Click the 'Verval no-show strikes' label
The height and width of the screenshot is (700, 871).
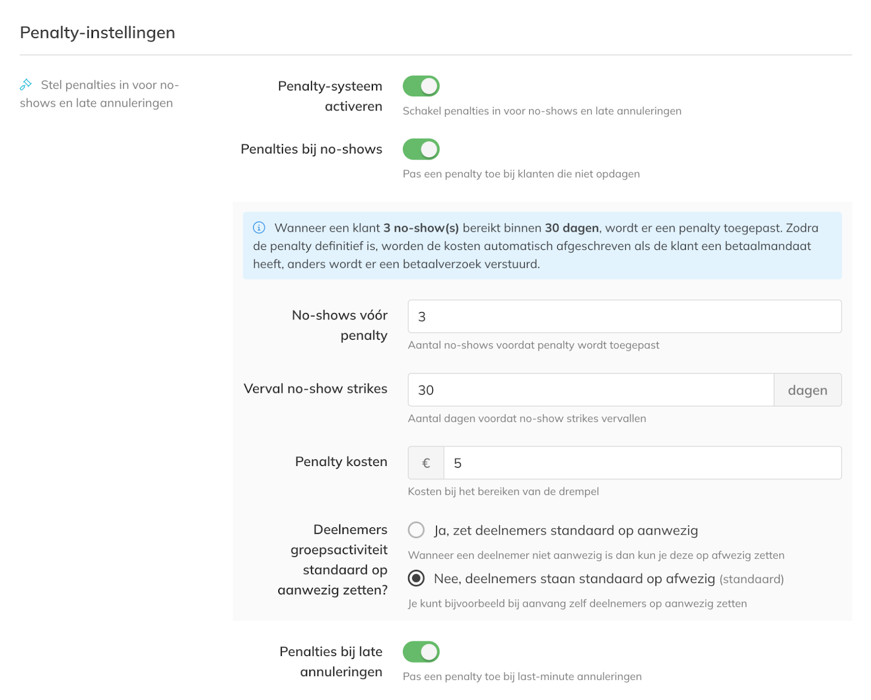click(315, 389)
